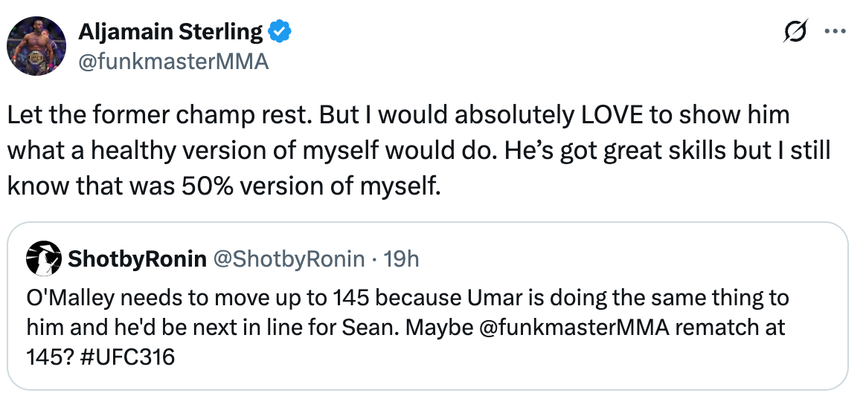Click the ShotbyRonin avatar icon

(x=44, y=258)
